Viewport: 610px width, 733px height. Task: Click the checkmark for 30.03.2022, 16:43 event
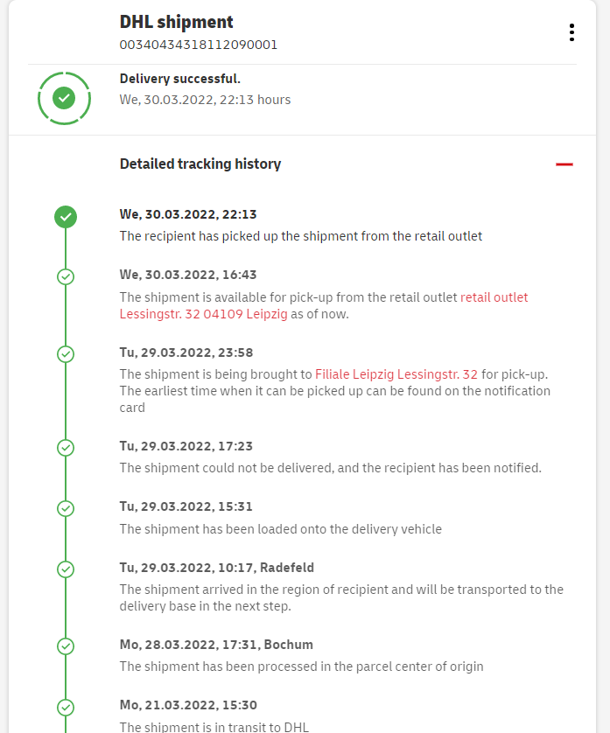click(66, 276)
